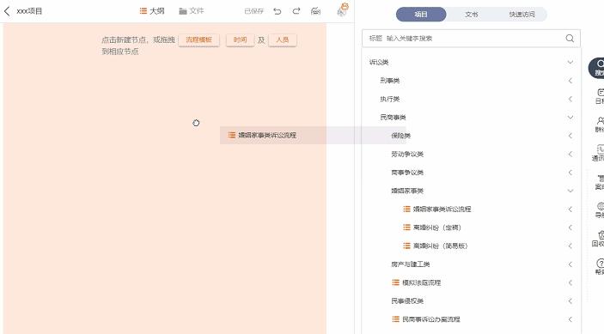
Task: Click list icon of 民商事诉讼办案流程 row
Action: pos(395,319)
